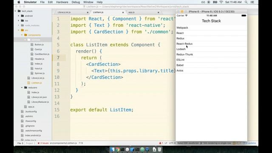Viewport: 272px width, 153px height.
Task: Open the Window menu
Action: pyautogui.click(x=88, y=2)
